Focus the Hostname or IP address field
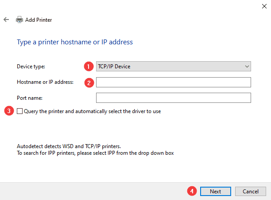 coord(173,82)
